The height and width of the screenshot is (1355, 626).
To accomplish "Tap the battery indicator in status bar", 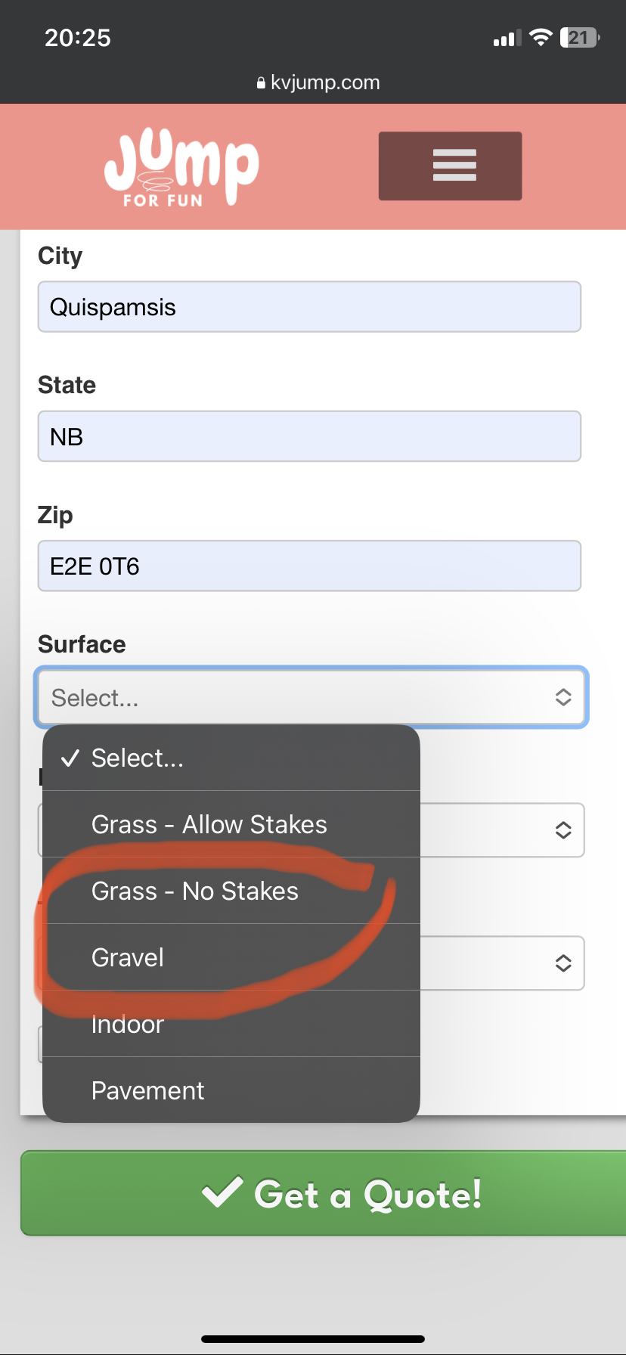I will 579,38.
